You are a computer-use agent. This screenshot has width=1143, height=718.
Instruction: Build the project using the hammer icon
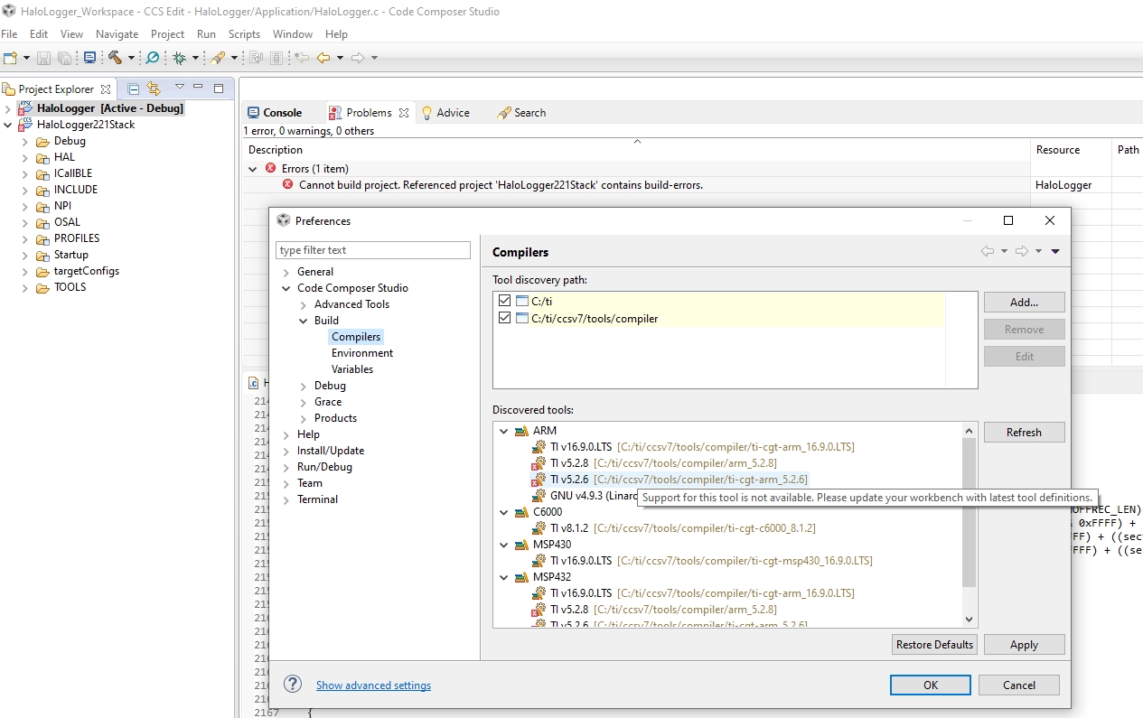tap(115, 57)
